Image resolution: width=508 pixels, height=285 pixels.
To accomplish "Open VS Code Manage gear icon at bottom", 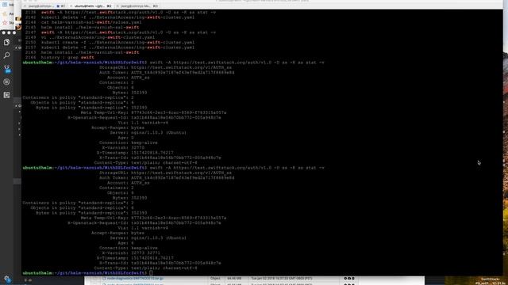I will click(x=7, y=279).
